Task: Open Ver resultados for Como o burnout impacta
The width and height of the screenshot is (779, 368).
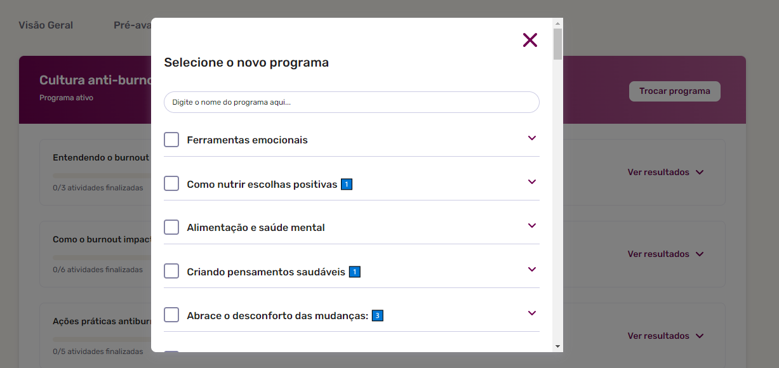Action: tap(665, 254)
